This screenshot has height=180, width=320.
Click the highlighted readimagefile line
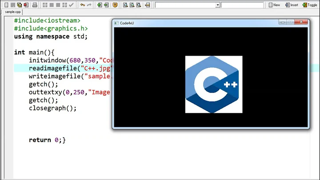(70, 68)
